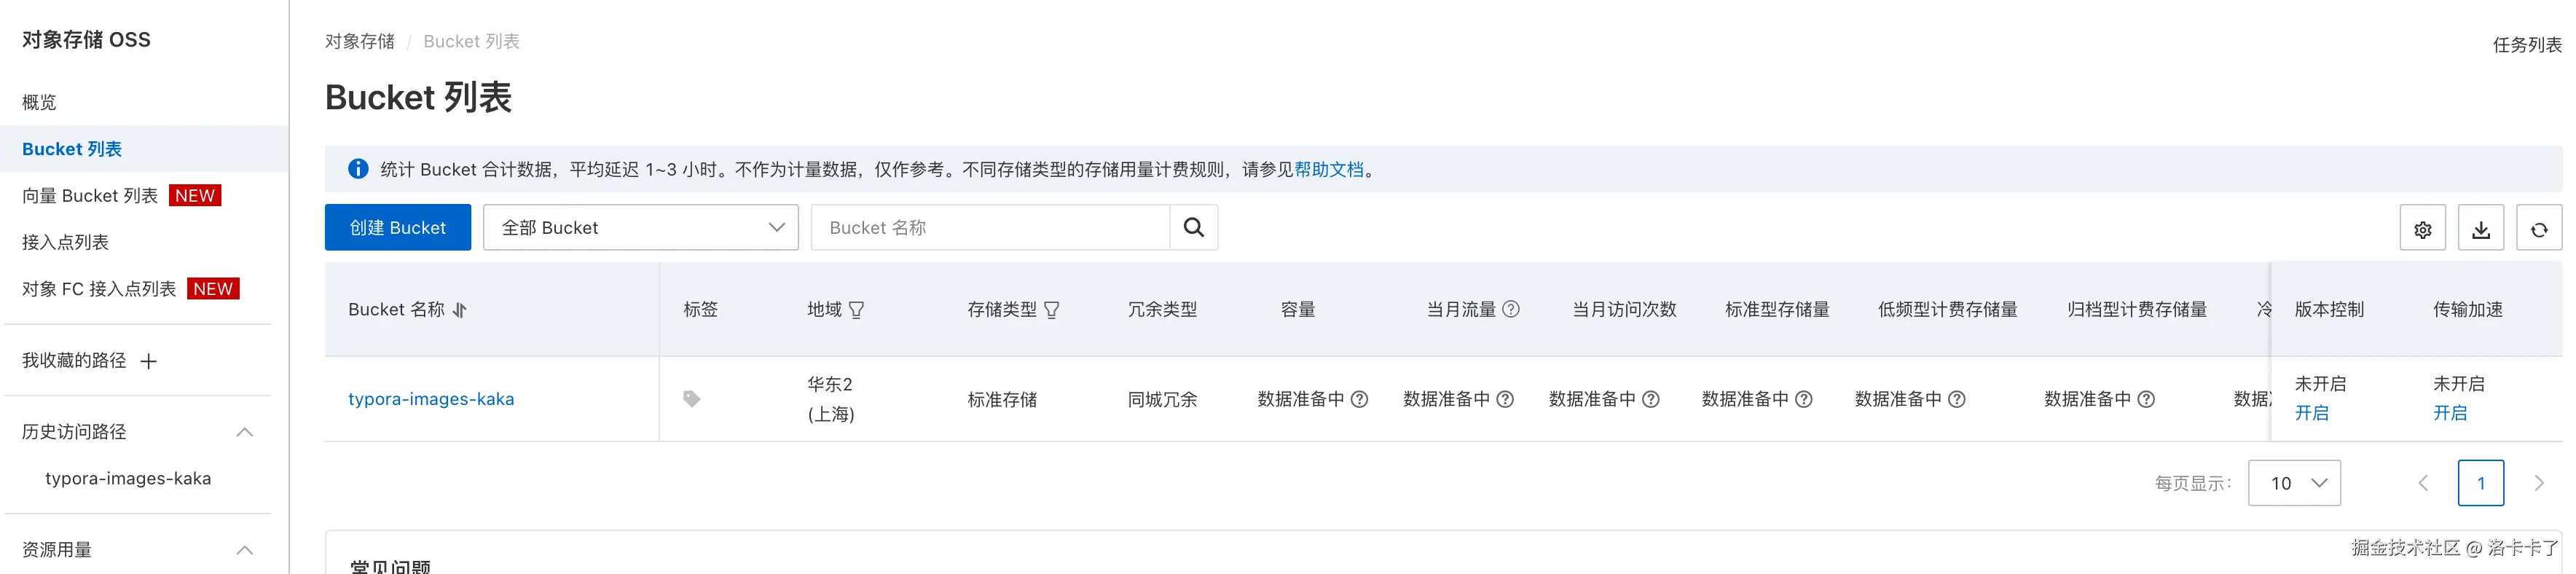Go to 接入点列表 in sidebar
This screenshot has height=574, width=2576.
tap(66, 242)
